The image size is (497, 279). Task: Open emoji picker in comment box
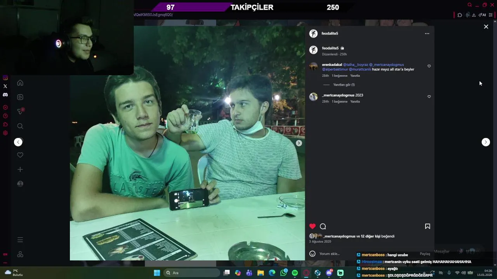tap(312, 254)
